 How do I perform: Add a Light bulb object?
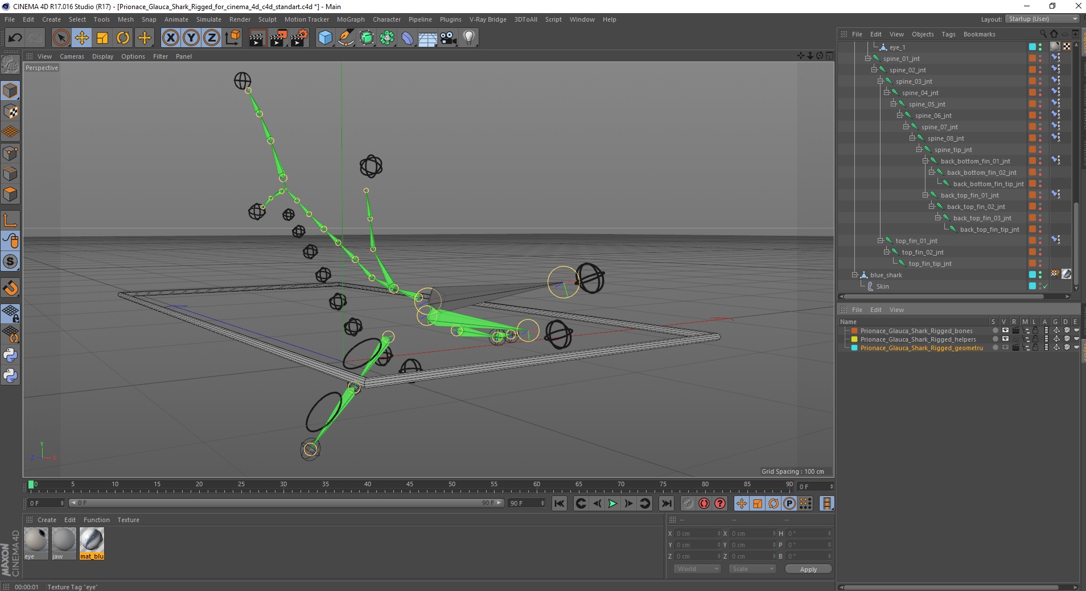pyautogui.click(x=469, y=38)
